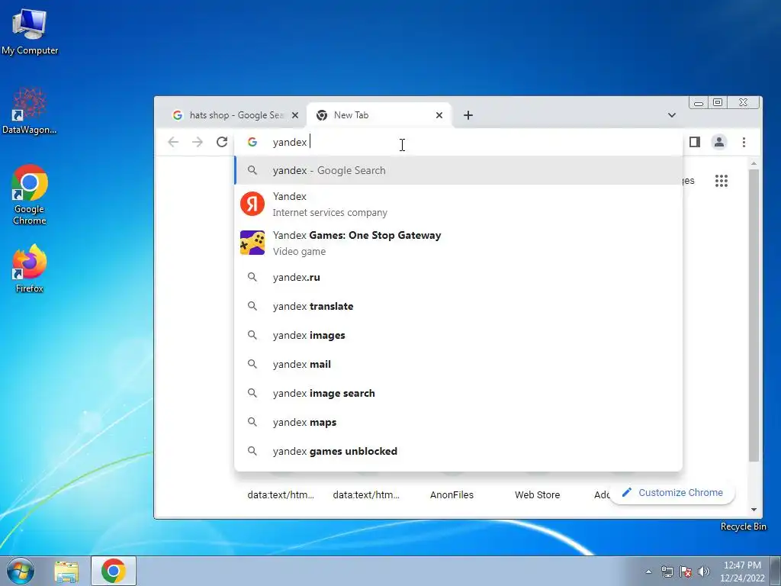Reload the page with the refresh icon

222,142
